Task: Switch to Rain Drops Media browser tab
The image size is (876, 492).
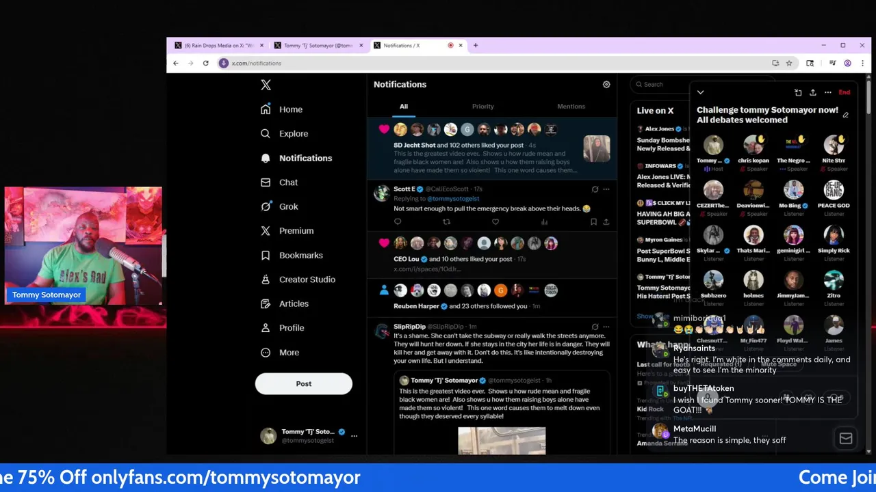Action: point(219,46)
